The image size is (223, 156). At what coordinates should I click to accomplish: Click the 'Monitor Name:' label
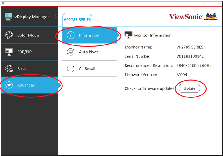point(138,47)
